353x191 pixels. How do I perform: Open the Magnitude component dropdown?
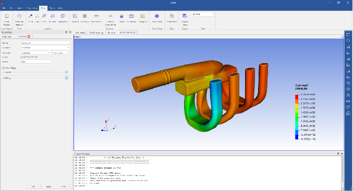pyautogui.click(x=61, y=53)
